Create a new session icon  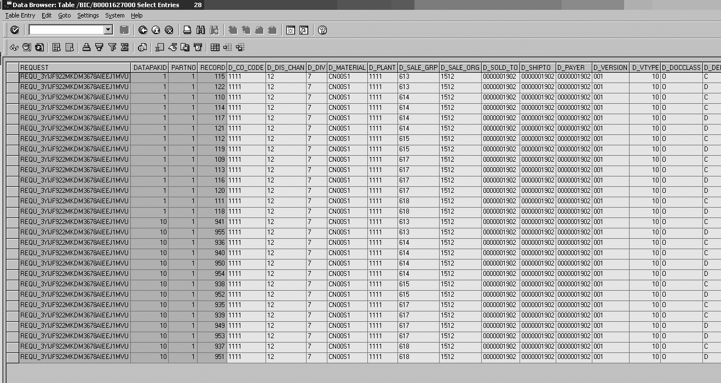pyautogui.click(x=291, y=30)
